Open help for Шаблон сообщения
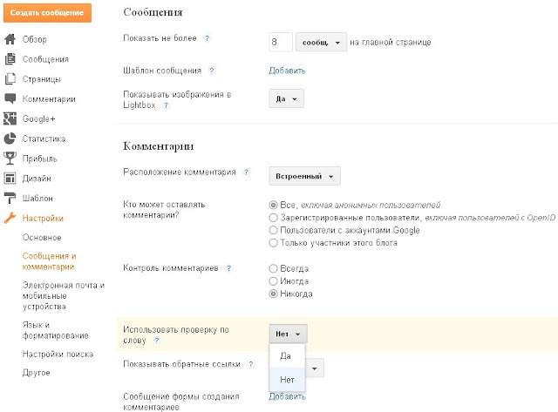Screen dimensions: 558x412 coord(212,71)
